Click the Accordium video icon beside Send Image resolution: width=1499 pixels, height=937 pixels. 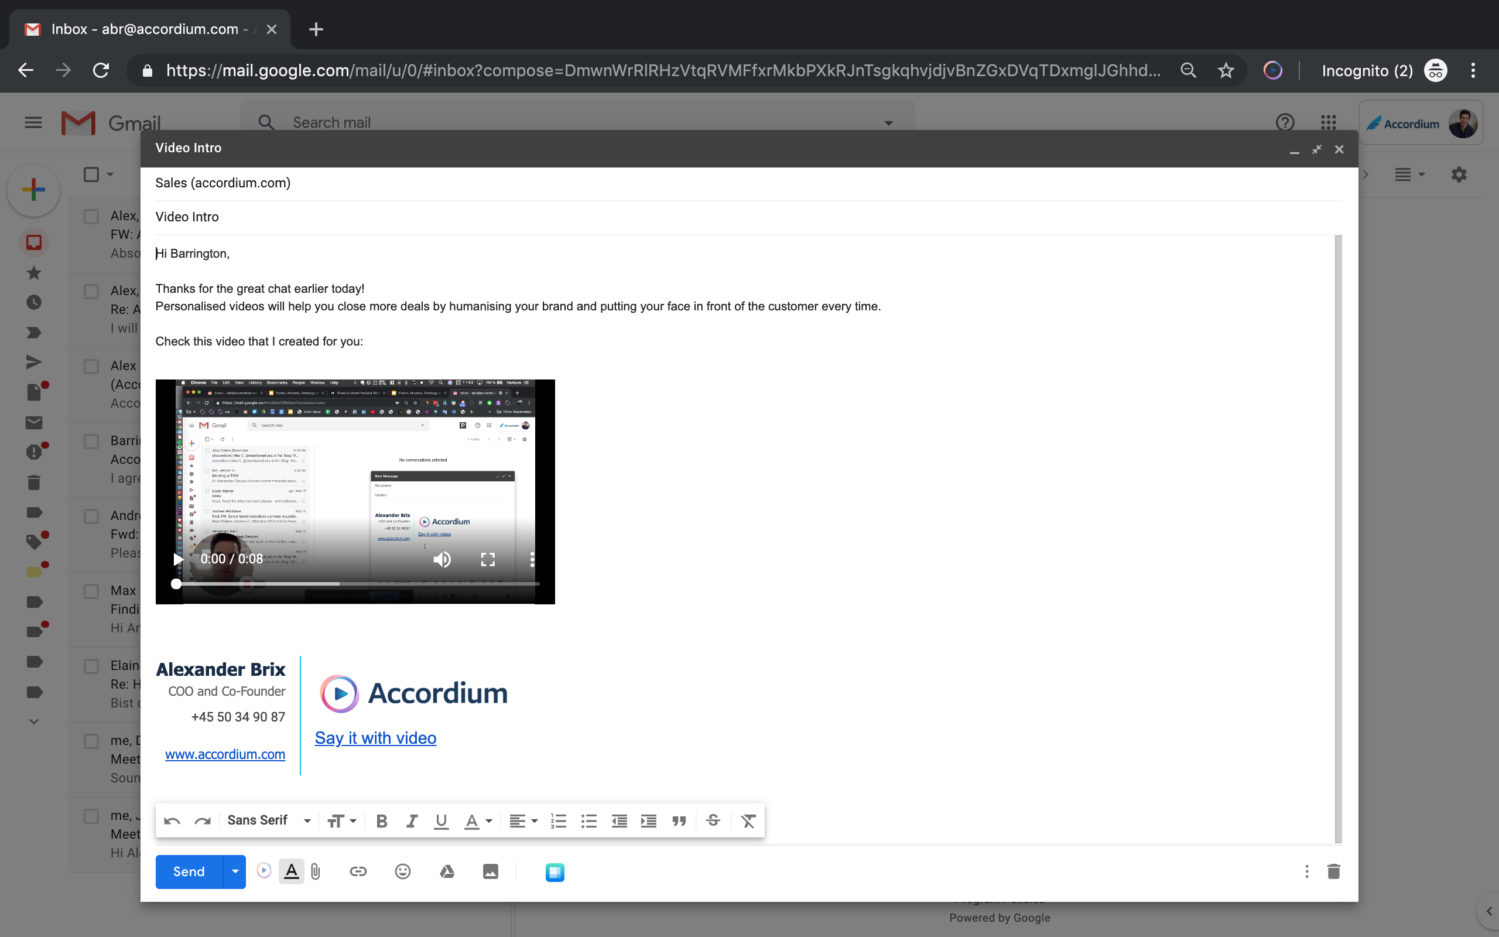264,871
